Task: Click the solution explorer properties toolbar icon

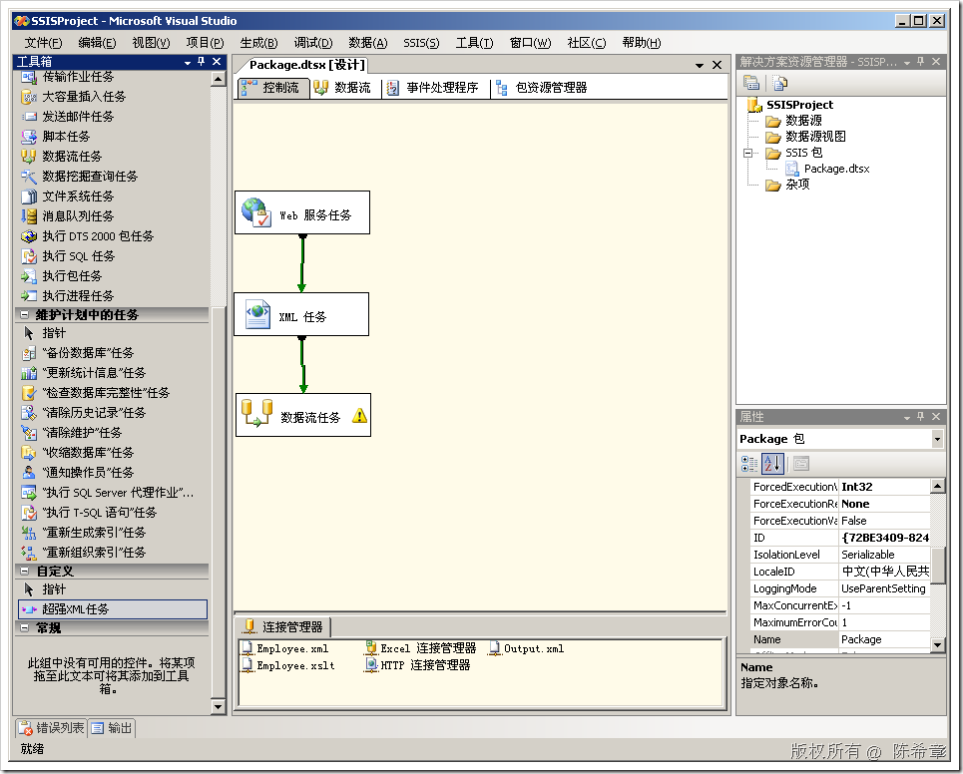Action: click(751, 83)
